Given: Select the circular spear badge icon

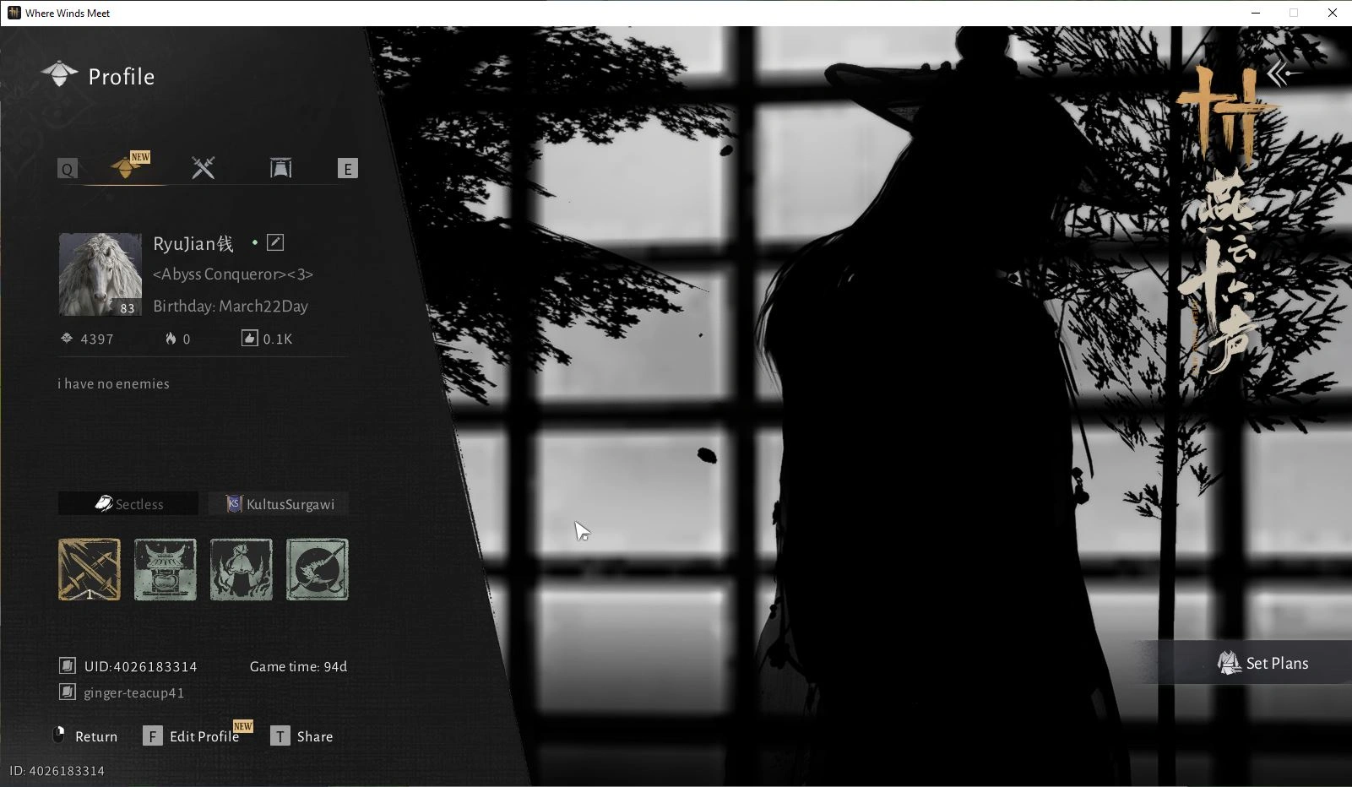Looking at the screenshot, I should tap(318, 570).
